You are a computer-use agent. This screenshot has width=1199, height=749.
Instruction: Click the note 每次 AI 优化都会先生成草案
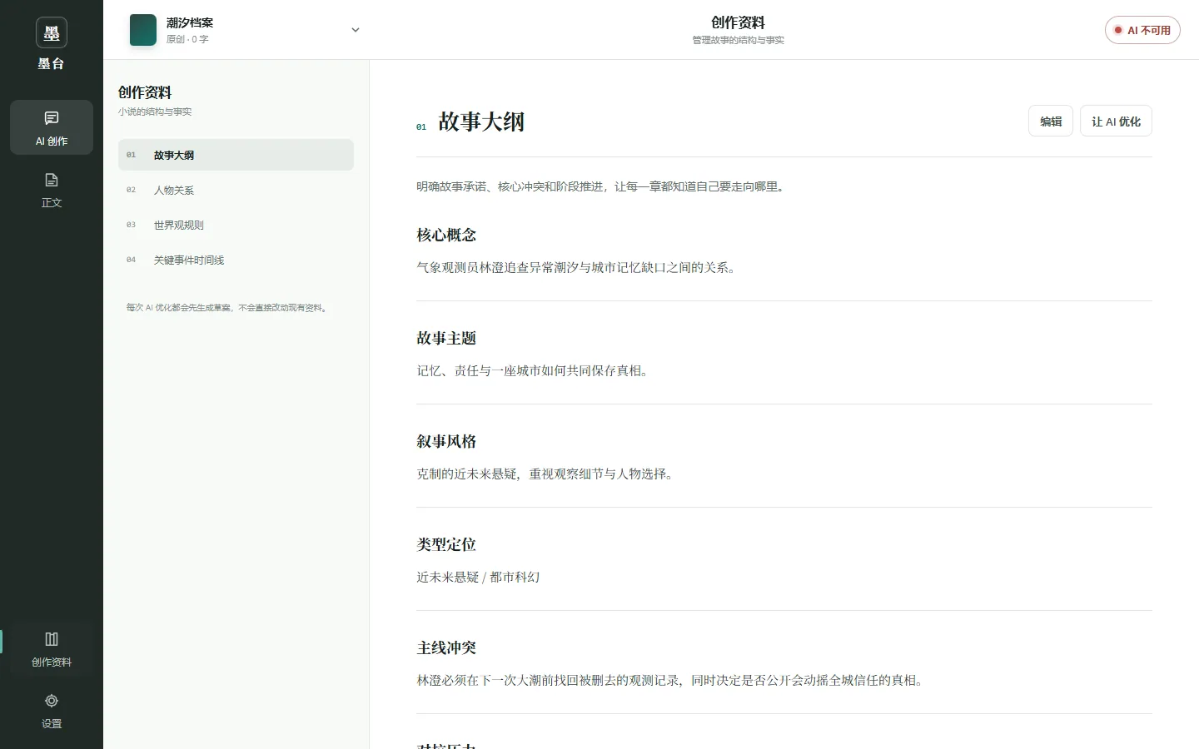179,308
